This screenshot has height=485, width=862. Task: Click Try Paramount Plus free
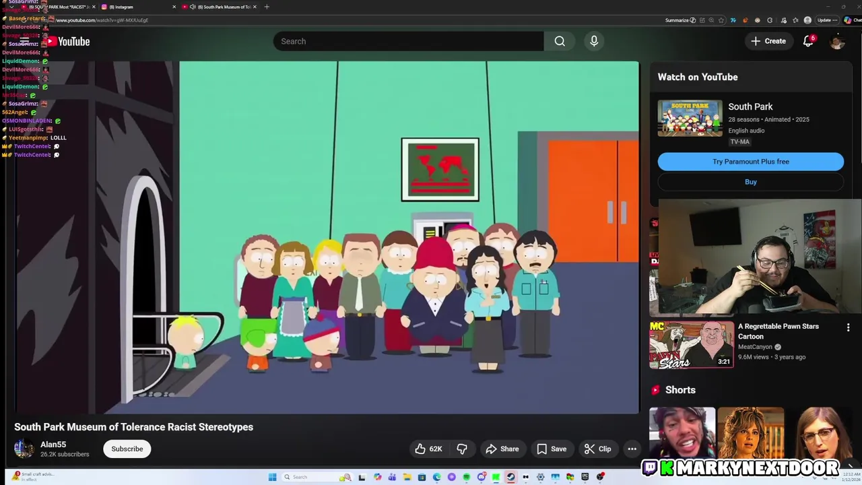(751, 162)
